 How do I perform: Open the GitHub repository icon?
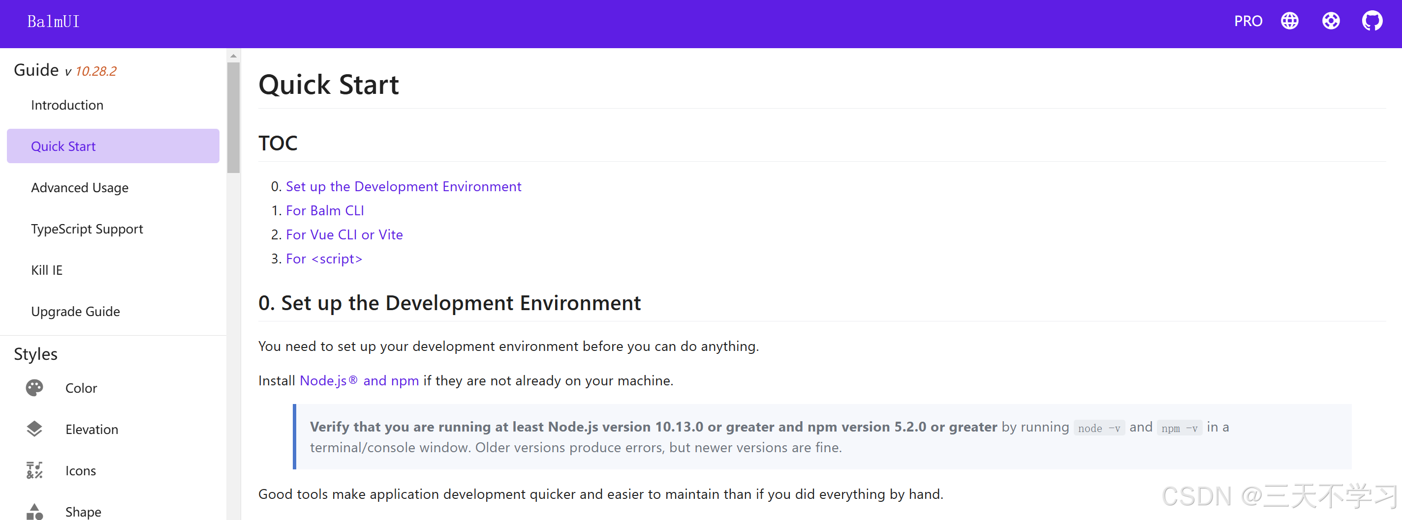pyautogui.click(x=1371, y=21)
